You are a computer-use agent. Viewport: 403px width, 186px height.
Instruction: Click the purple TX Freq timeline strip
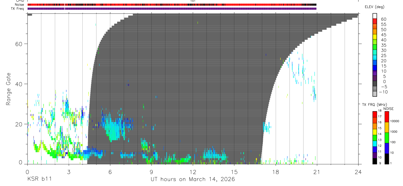click(172, 9)
